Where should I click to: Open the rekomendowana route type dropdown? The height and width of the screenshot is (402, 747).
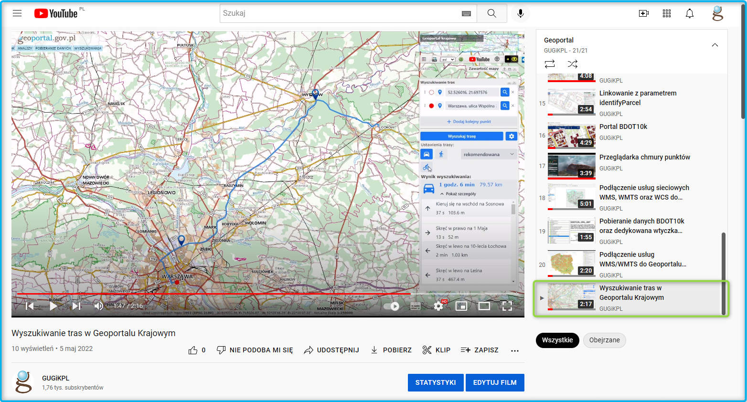(488, 154)
